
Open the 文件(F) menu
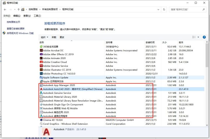pos(7,16)
